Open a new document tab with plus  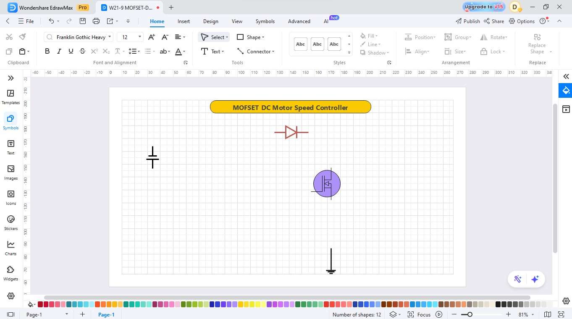(171, 7)
